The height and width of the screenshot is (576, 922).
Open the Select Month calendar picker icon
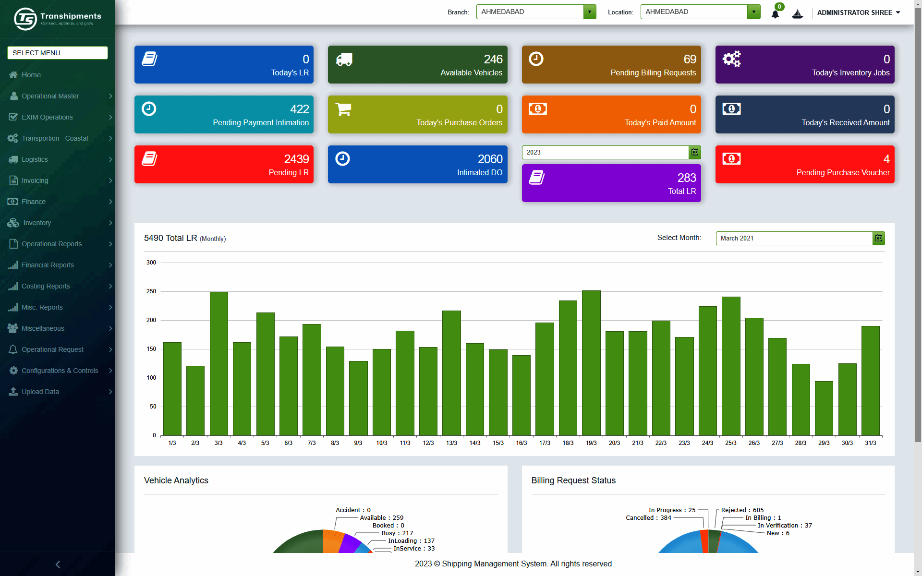(x=878, y=238)
